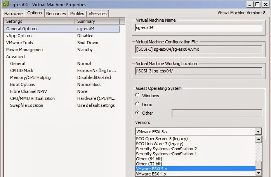Click the VMware icon in title bar
The width and height of the screenshot is (271, 177).
pyautogui.click(x=5, y=4)
